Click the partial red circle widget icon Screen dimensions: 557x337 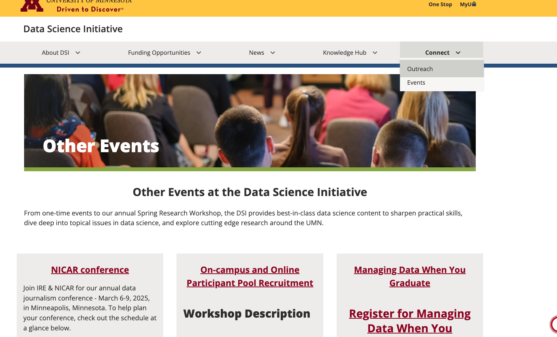pyautogui.click(x=554, y=324)
